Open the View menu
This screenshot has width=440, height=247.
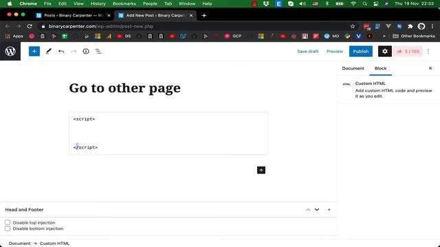click(x=78, y=3)
